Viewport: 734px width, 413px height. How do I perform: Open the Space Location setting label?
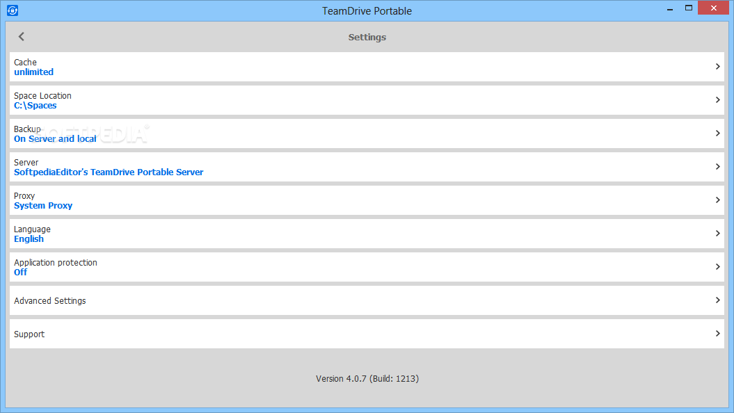pyautogui.click(x=42, y=95)
